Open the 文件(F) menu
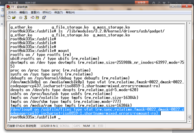The image size is (194, 133). 12,13
